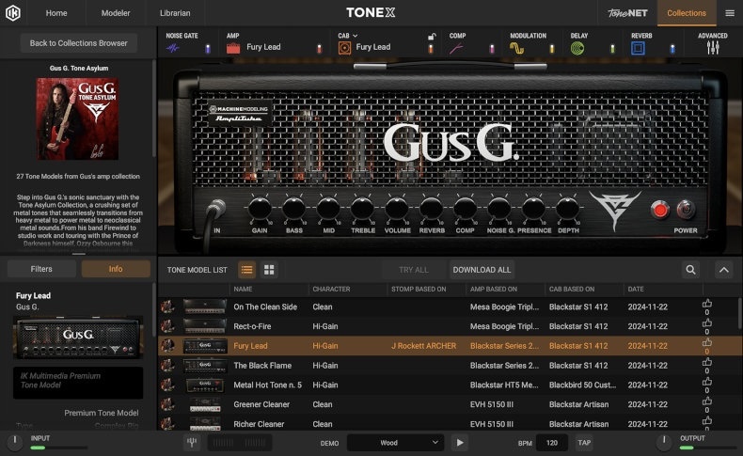Open the Modeler tab
743x456 pixels.
tap(116, 13)
